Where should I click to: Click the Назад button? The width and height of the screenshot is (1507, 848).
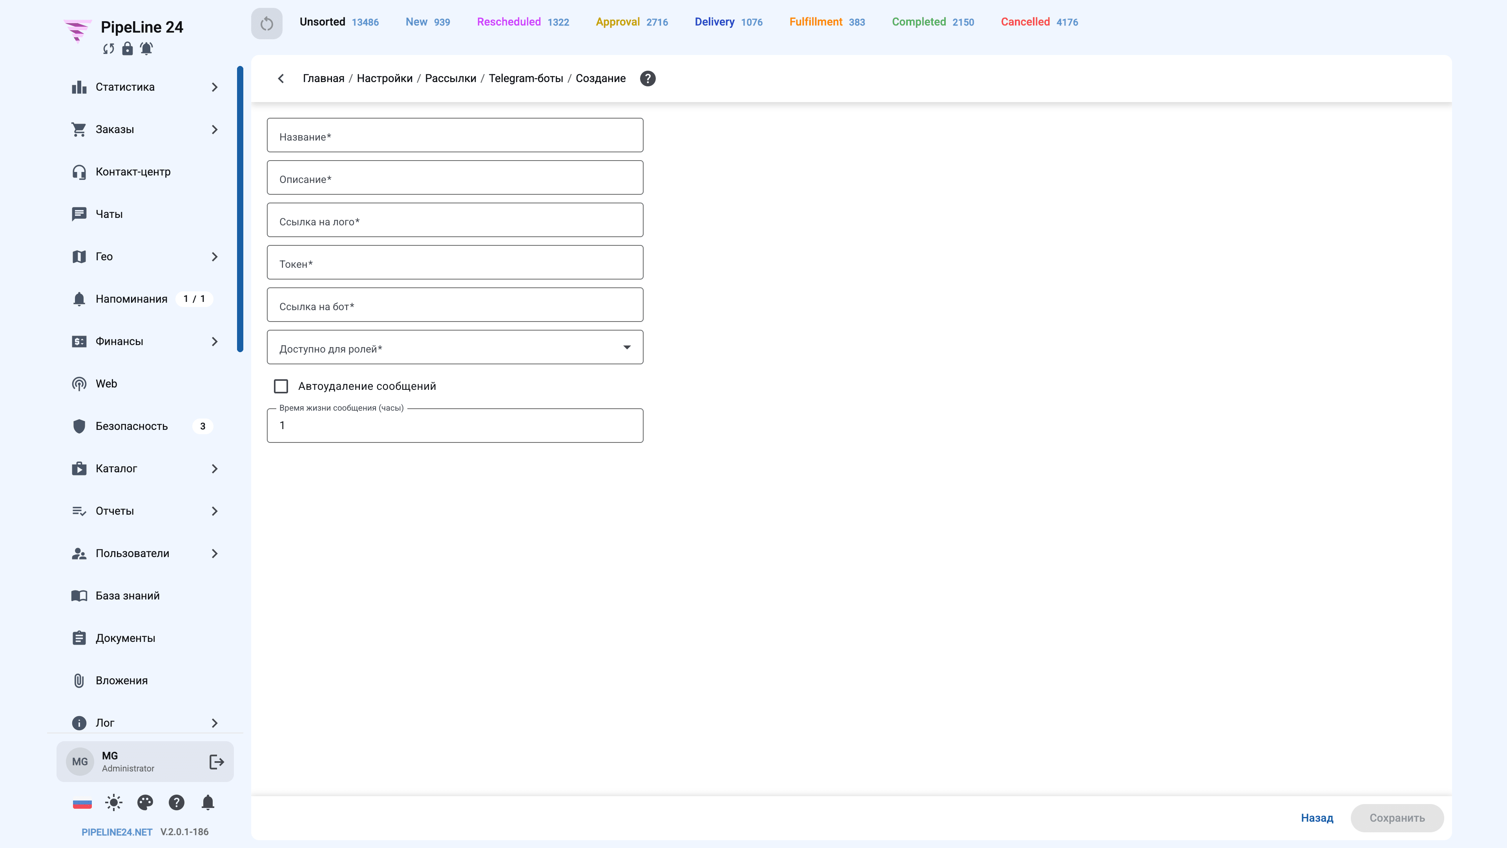click(1317, 818)
